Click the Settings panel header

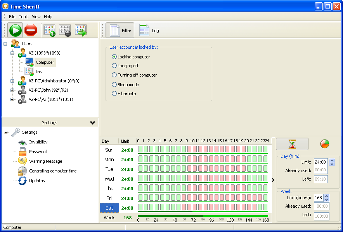click(50, 123)
